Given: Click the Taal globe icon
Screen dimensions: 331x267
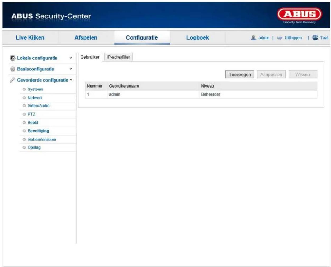Looking at the screenshot, I should tap(315, 38).
